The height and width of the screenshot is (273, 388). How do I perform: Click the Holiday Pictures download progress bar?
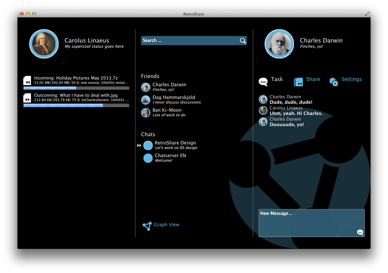pyautogui.click(x=76, y=88)
